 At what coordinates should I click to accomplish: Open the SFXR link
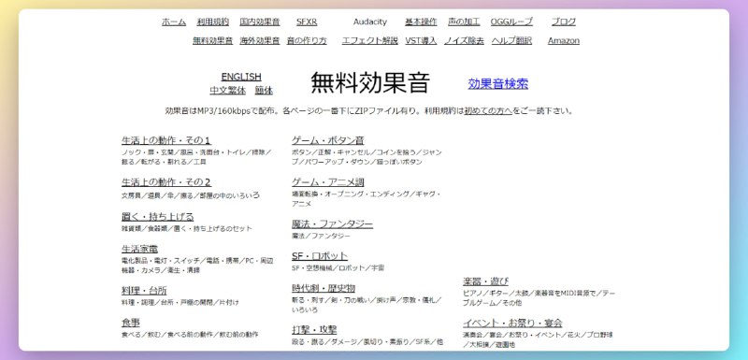pos(307,22)
